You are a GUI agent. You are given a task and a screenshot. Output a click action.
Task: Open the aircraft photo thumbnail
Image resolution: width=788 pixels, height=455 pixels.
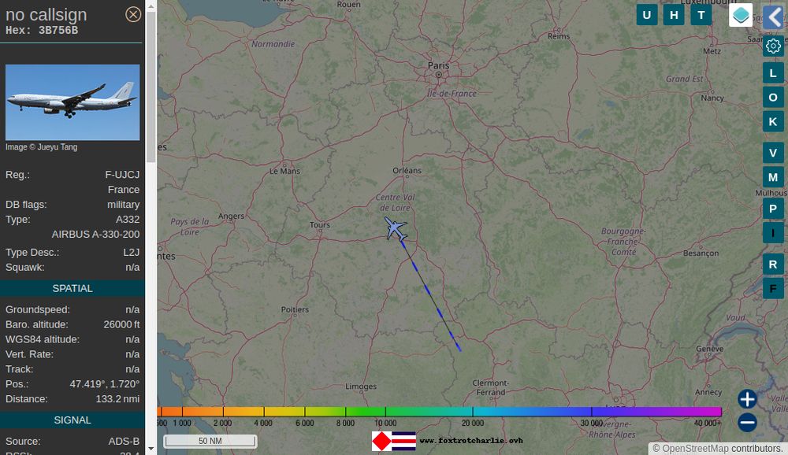coord(72,102)
